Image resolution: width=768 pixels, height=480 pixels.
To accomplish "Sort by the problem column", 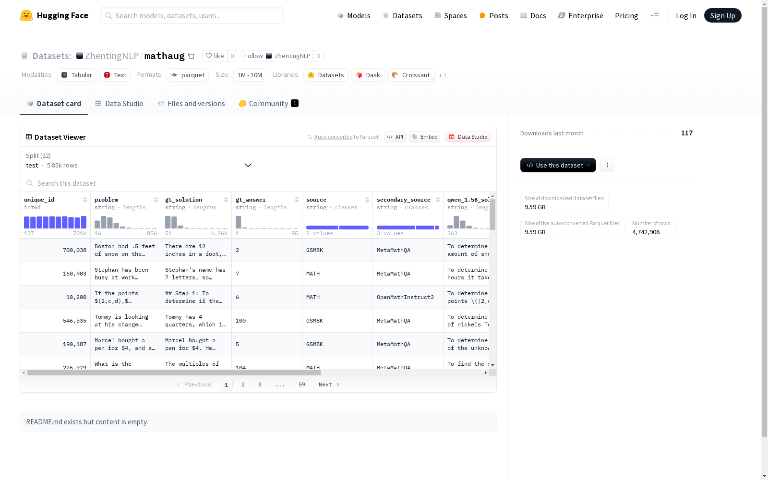I will click(156, 200).
